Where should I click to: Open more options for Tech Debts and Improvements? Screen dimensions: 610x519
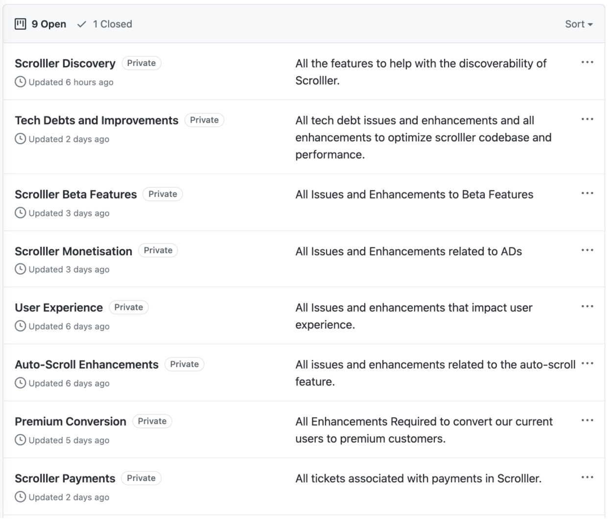tap(587, 119)
